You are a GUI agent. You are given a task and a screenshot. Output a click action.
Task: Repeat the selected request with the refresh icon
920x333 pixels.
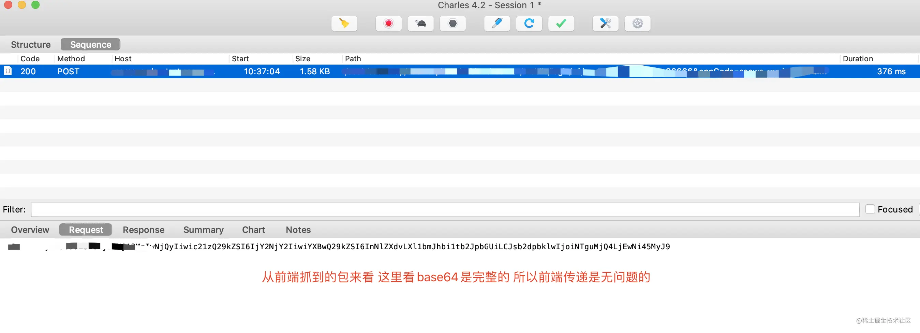coord(529,23)
